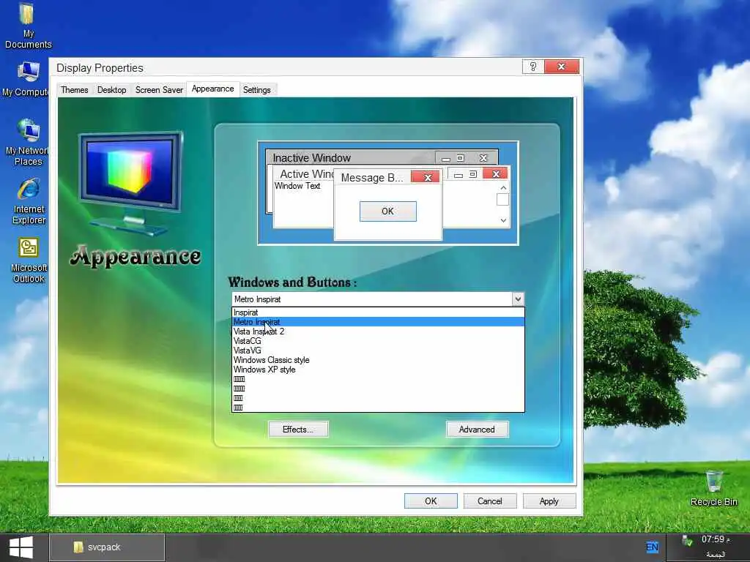Viewport: 750px width, 562px height.
Task: Select the svcpack taskbar button
Action: (x=107, y=547)
